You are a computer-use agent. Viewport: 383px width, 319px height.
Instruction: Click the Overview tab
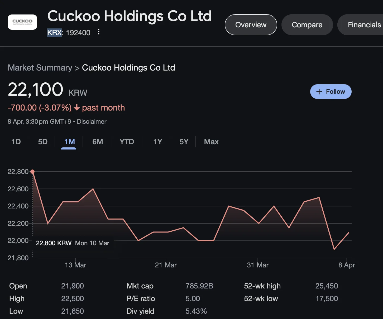pyautogui.click(x=251, y=25)
